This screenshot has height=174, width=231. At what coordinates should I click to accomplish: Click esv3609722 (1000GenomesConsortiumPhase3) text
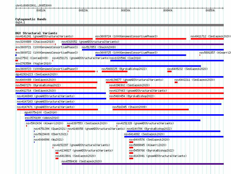point(47,53)
